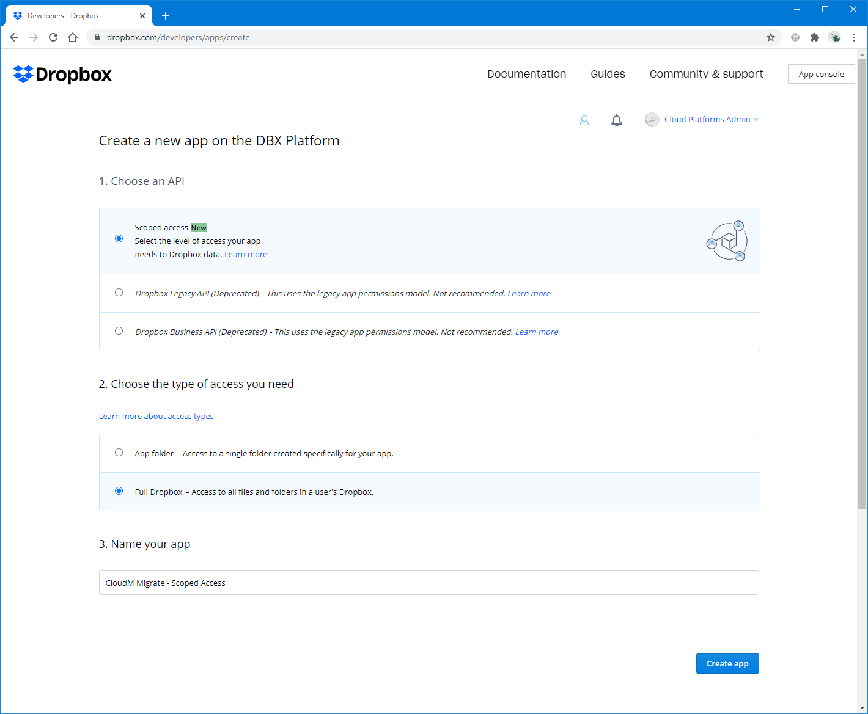The image size is (868, 714).
Task: Minimize the Chrome window
Action: (x=797, y=9)
